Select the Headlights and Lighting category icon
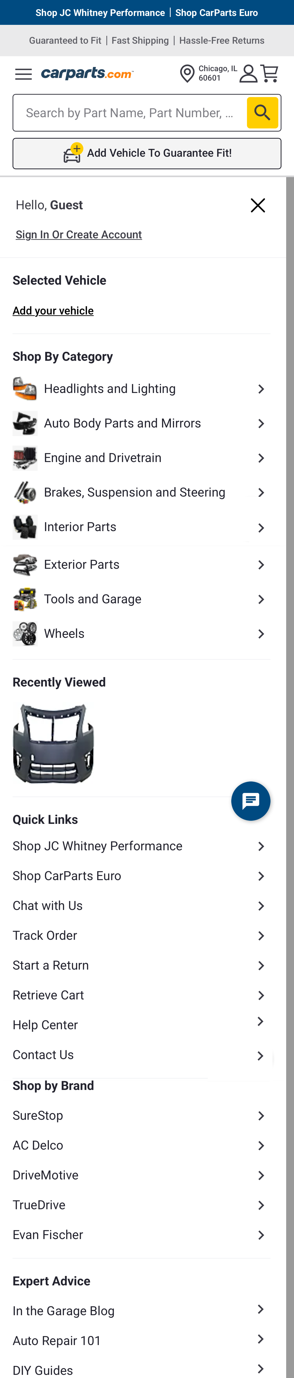 [25, 388]
